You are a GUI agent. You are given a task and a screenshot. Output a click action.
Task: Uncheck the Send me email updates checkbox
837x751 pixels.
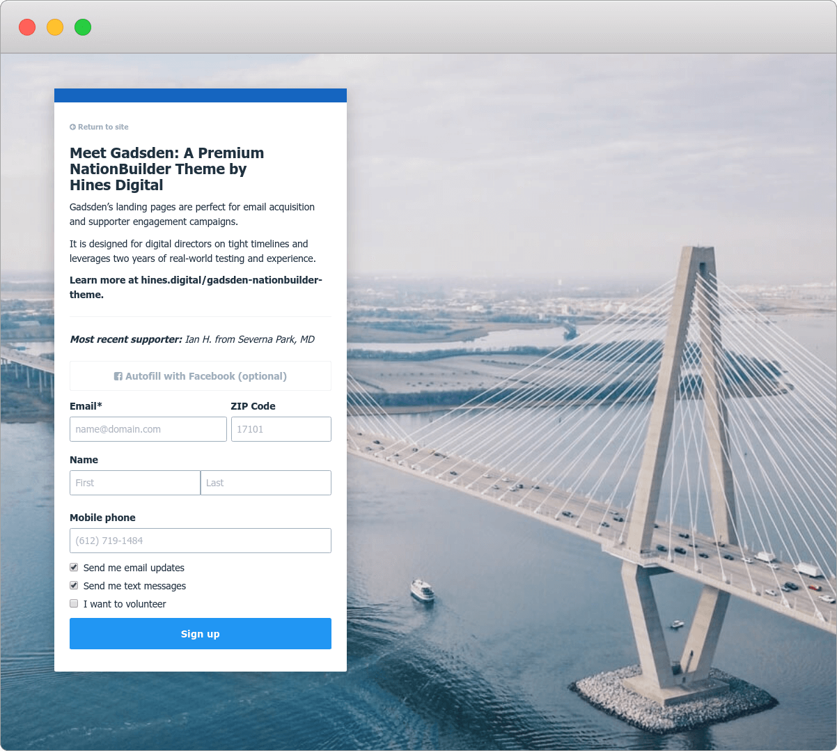click(74, 567)
